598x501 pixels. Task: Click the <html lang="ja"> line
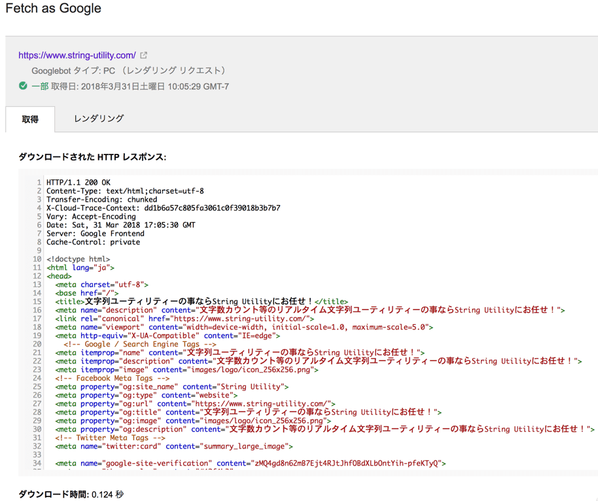click(80, 267)
